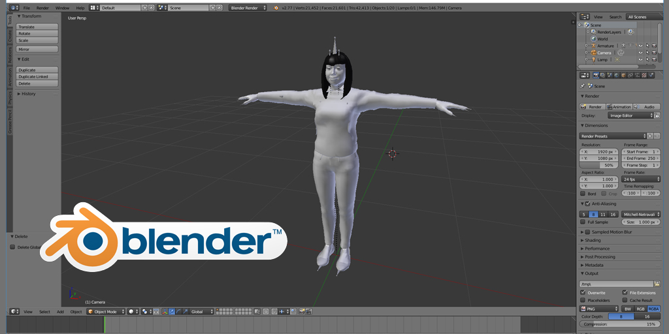Disable the Anti-Aliasing checkbox
669x334 pixels.
tap(587, 204)
